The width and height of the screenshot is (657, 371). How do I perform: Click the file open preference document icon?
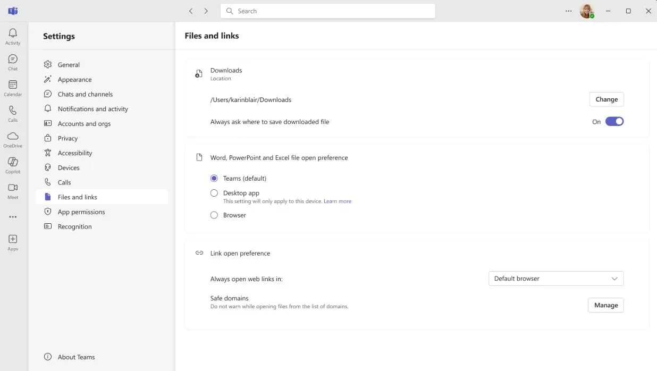coord(199,158)
